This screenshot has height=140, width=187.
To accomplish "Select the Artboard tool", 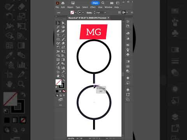I will (58, 72).
